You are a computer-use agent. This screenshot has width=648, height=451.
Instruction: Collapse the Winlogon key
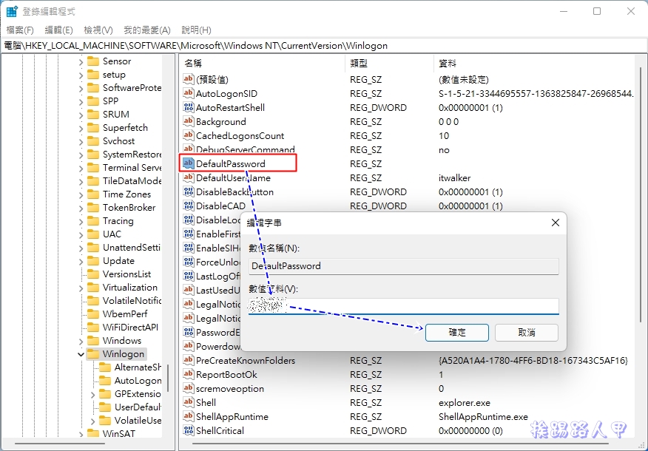pyautogui.click(x=81, y=354)
